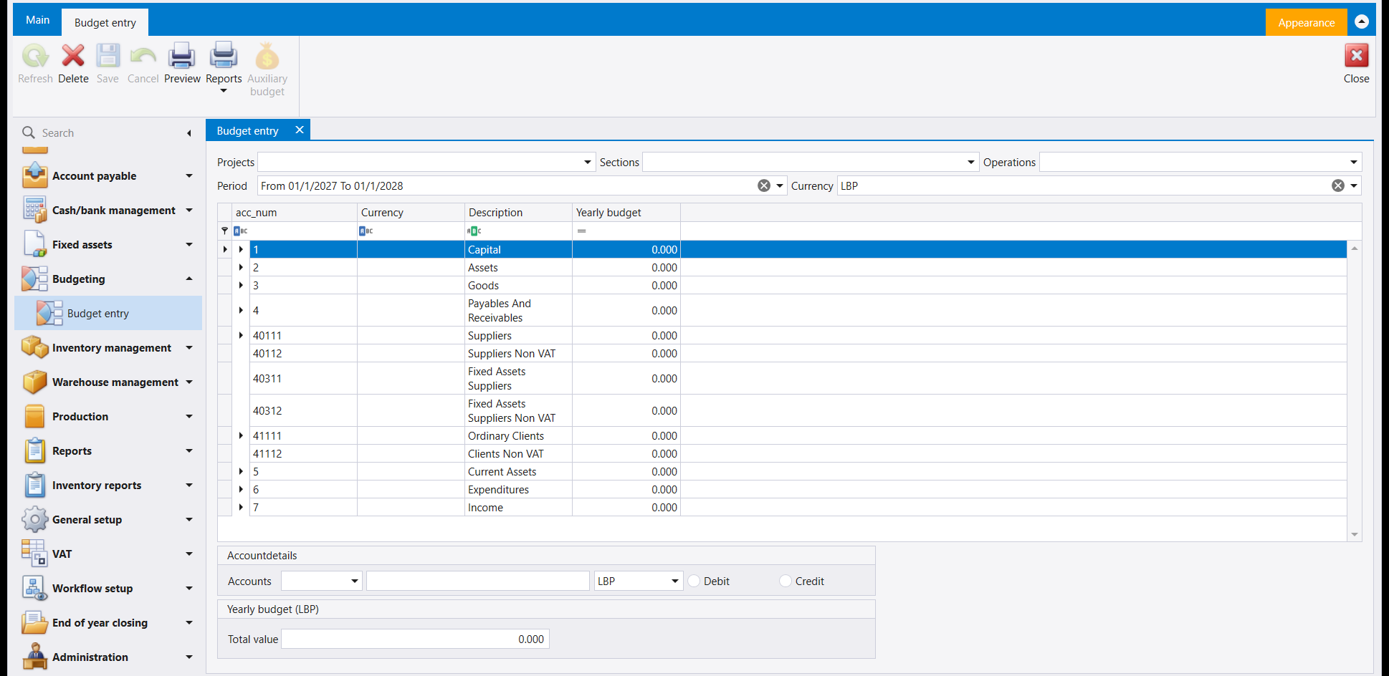Open Budget entry in the sidebar

[x=108, y=314]
